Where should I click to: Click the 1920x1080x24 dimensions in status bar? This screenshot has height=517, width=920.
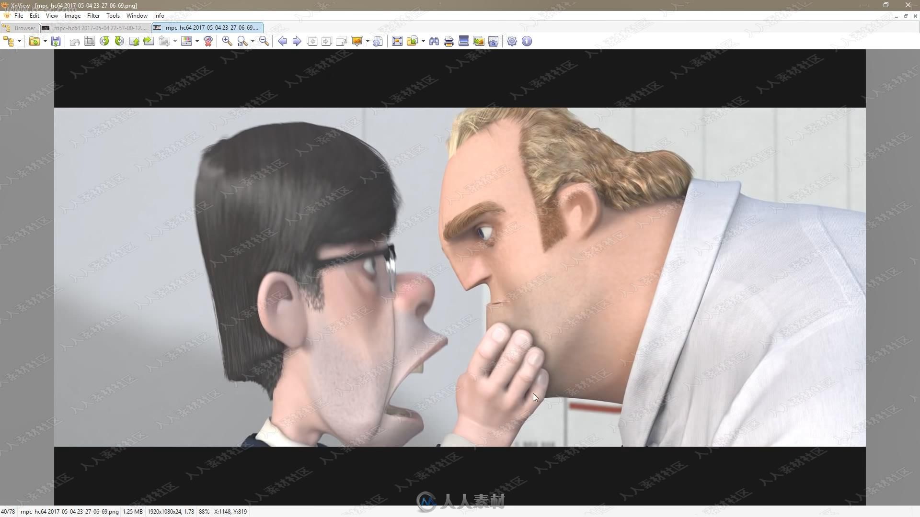coord(171,512)
